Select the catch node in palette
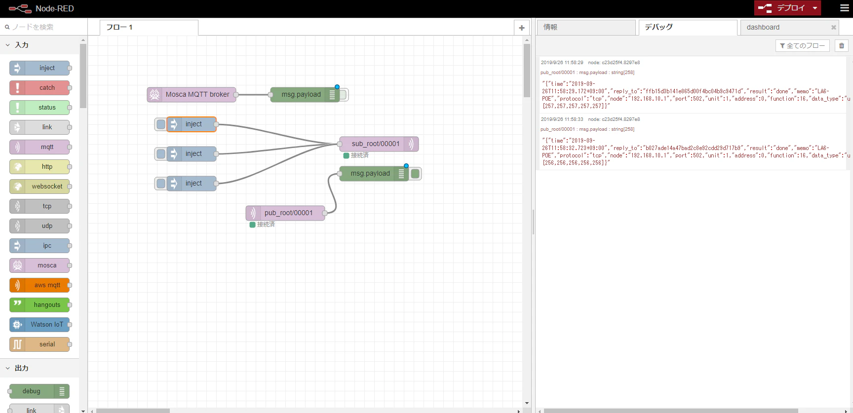The height and width of the screenshot is (413, 853). pyautogui.click(x=40, y=88)
